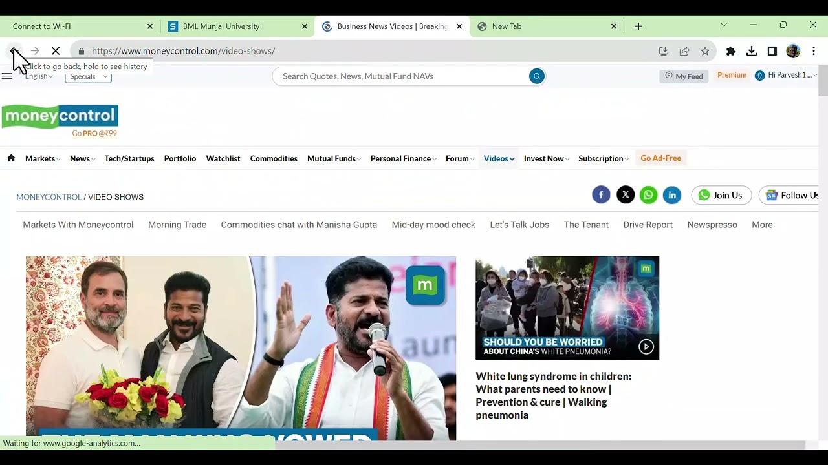Switch to the New Tab tab

(547, 26)
